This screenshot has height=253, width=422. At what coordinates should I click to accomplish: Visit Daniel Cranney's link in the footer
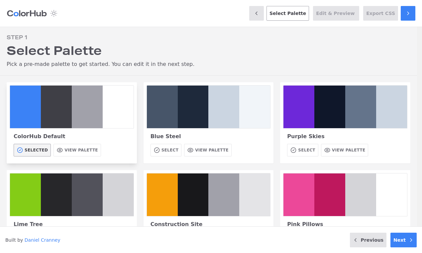tap(42, 240)
